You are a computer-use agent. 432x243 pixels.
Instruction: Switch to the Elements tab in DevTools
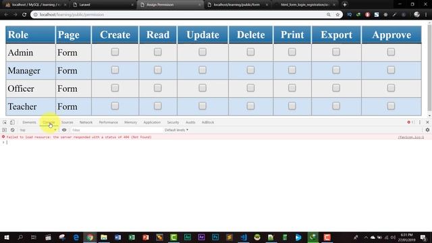29,122
